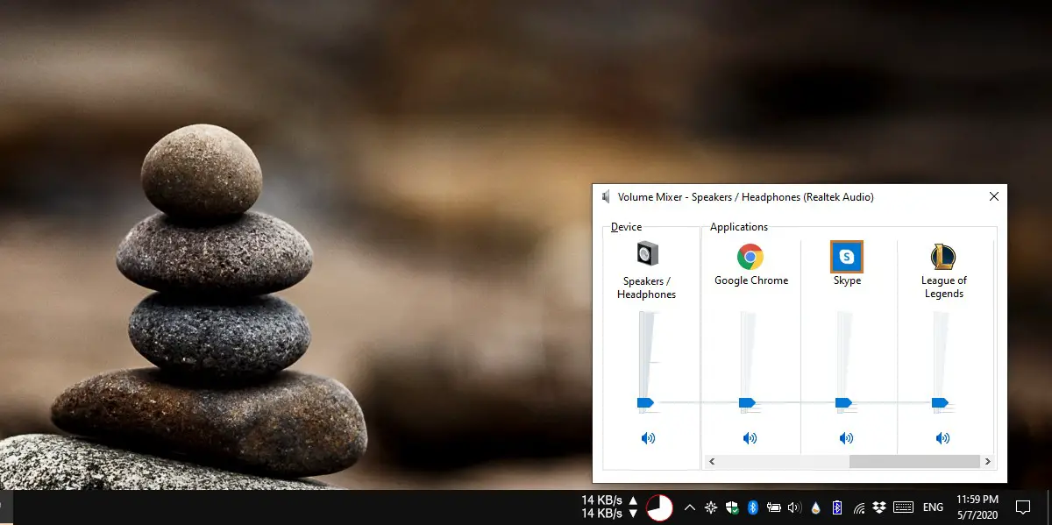This screenshot has width=1052, height=525.
Task: Click the ENG input language indicator
Action: click(933, 507)
